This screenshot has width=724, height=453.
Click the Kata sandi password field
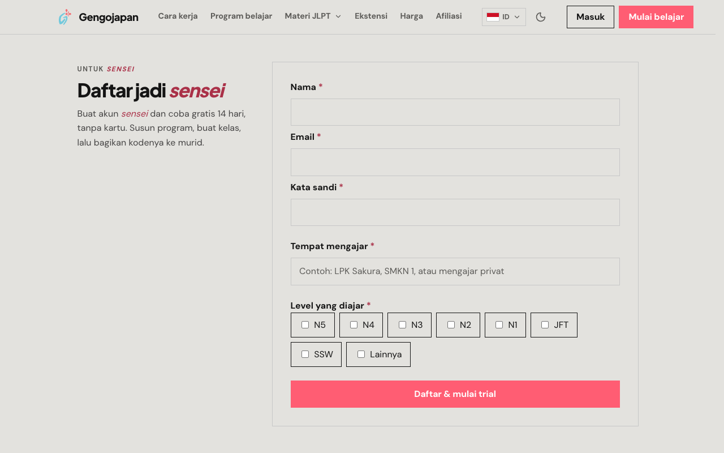(x=455, y=212)
